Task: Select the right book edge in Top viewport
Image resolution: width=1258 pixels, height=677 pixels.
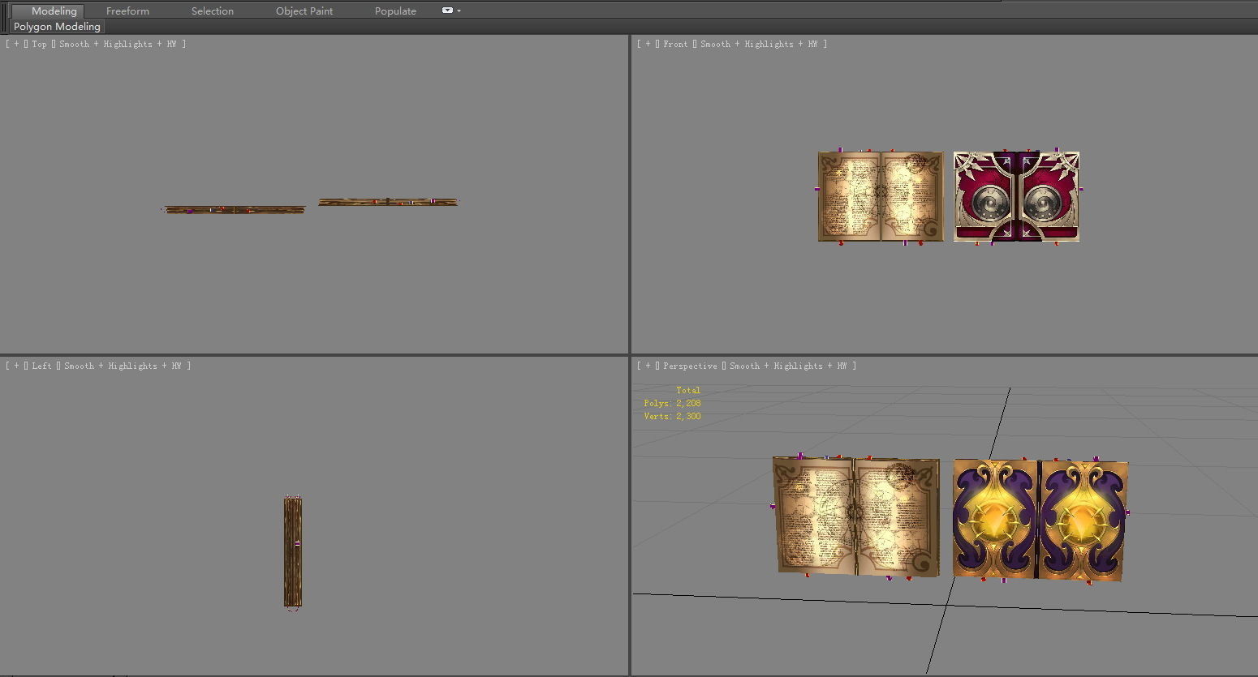Action: coord(388,202)
